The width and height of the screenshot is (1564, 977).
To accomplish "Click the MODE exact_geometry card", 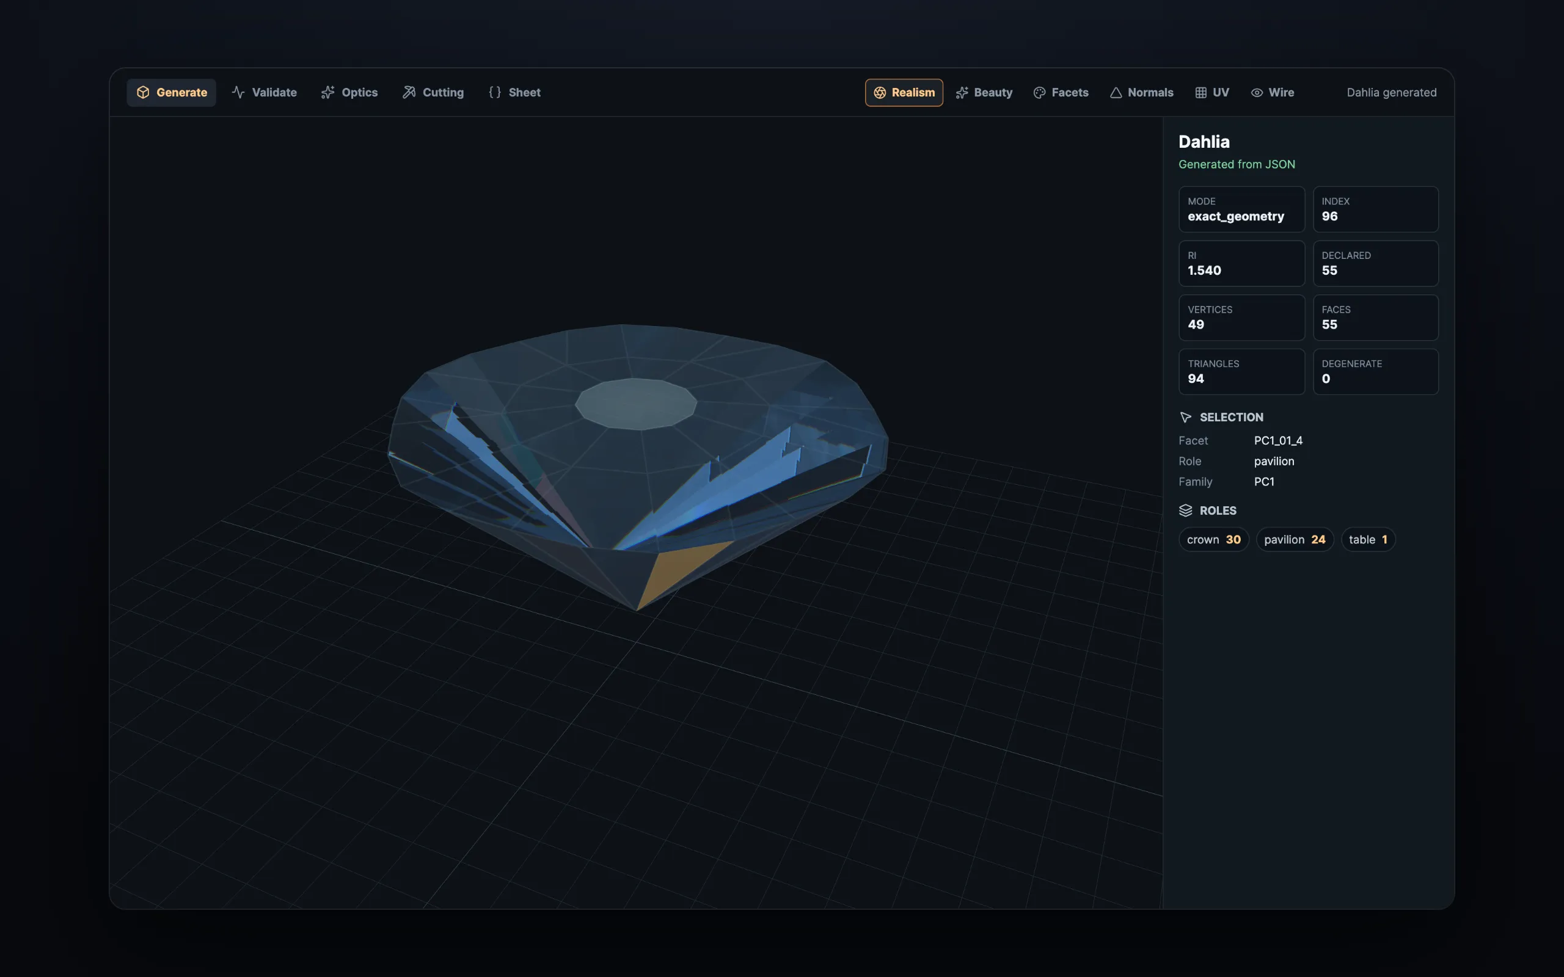I will [x=1241, y=209].
